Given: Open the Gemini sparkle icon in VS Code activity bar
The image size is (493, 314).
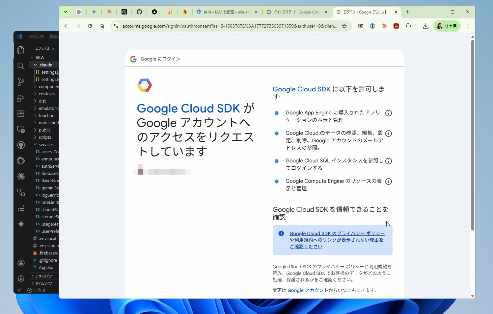Looking at the screenshot, I should [21, 224].
